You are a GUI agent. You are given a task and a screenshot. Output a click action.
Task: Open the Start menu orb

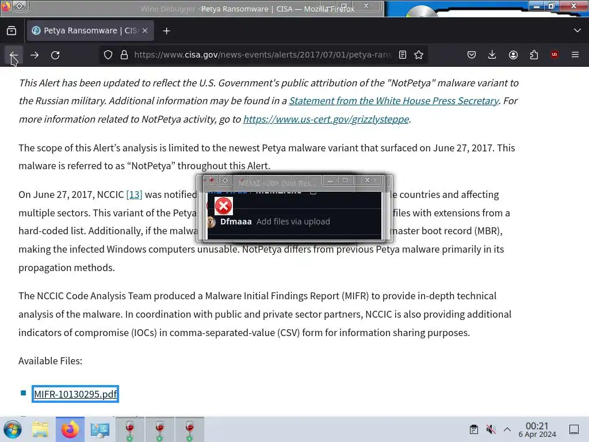(13, 429)
